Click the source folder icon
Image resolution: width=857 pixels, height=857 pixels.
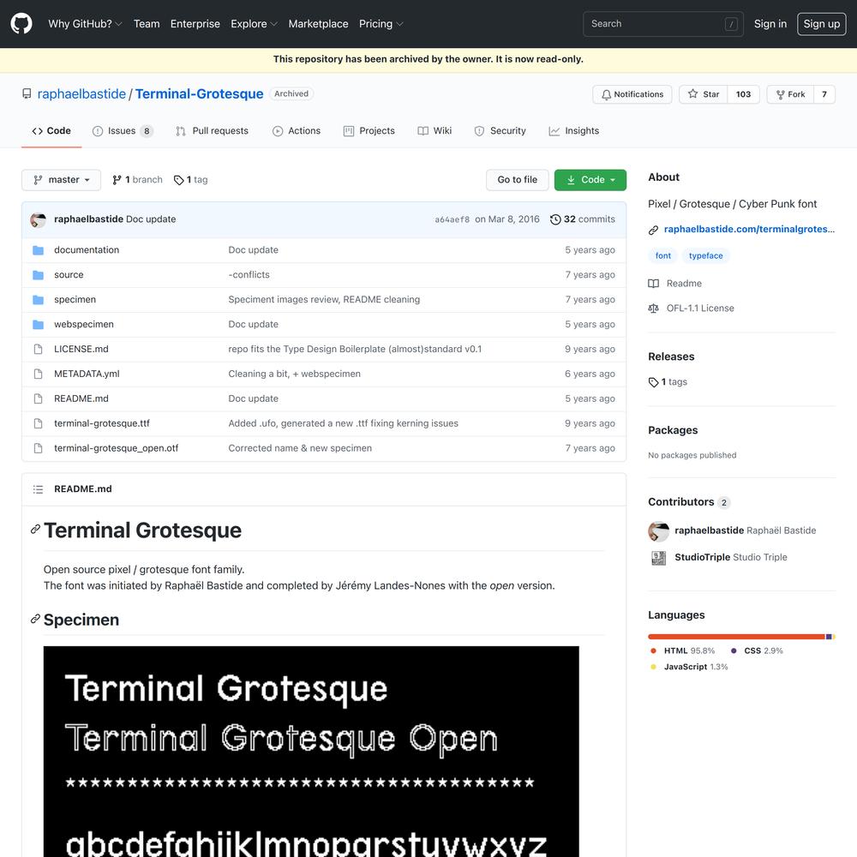(38, 275)
